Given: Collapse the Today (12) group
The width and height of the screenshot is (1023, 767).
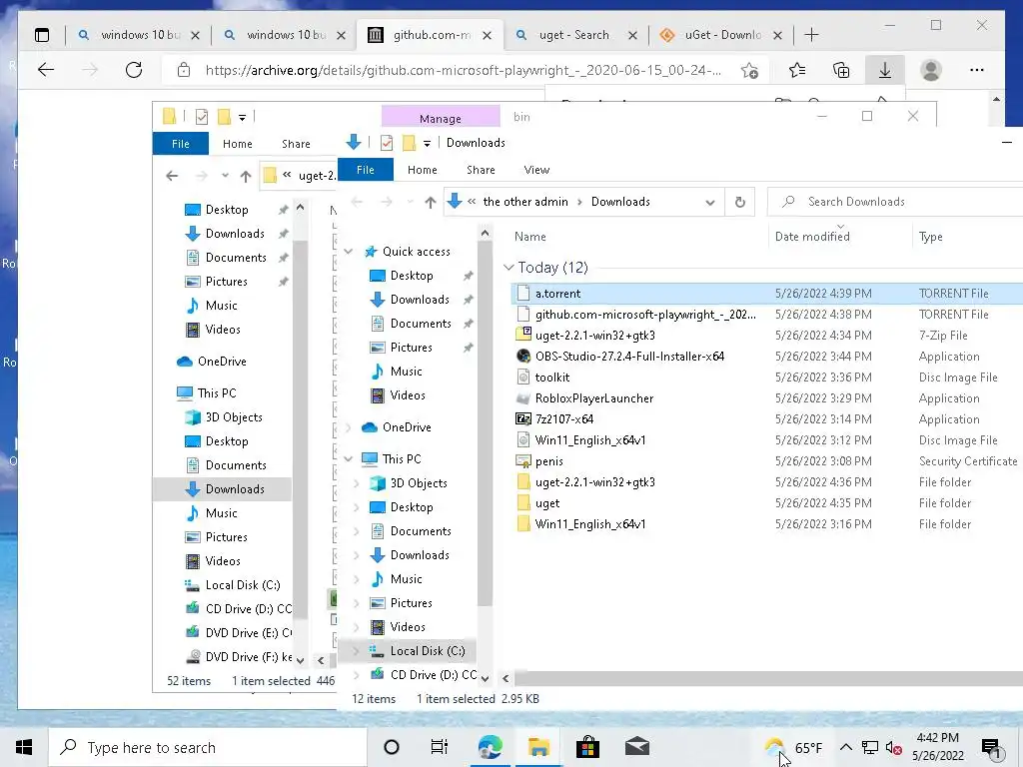Looking at the screenshot, I should [509, 268].
